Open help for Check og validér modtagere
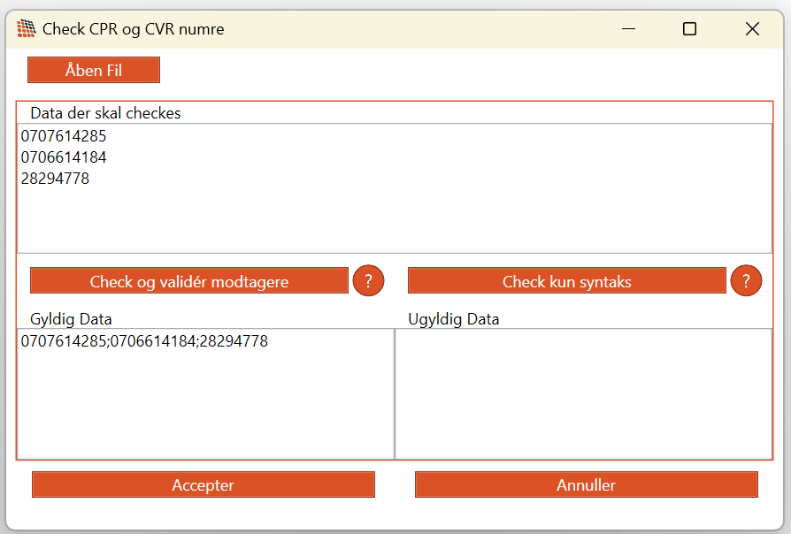The height and width of the screenshot is (534, 791). click(x=368, y=281)
